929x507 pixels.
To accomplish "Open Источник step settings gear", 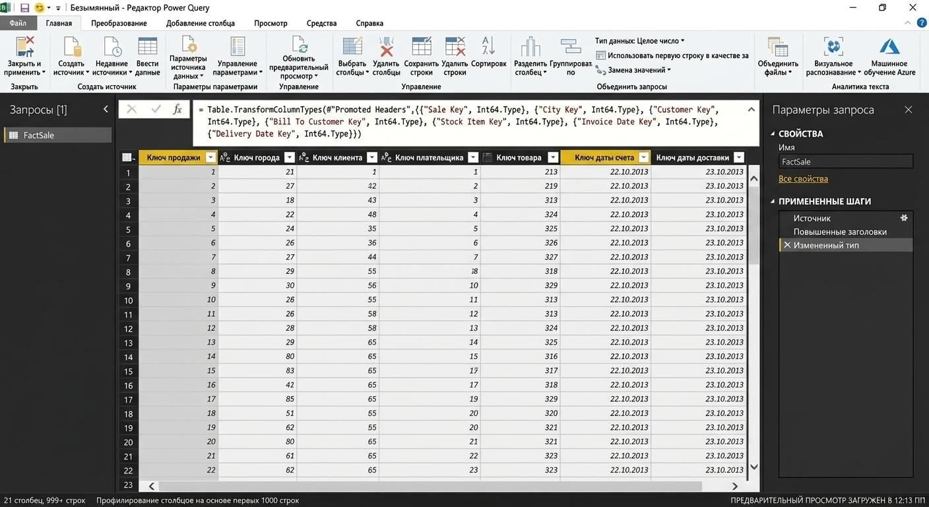I will [905, 218].
